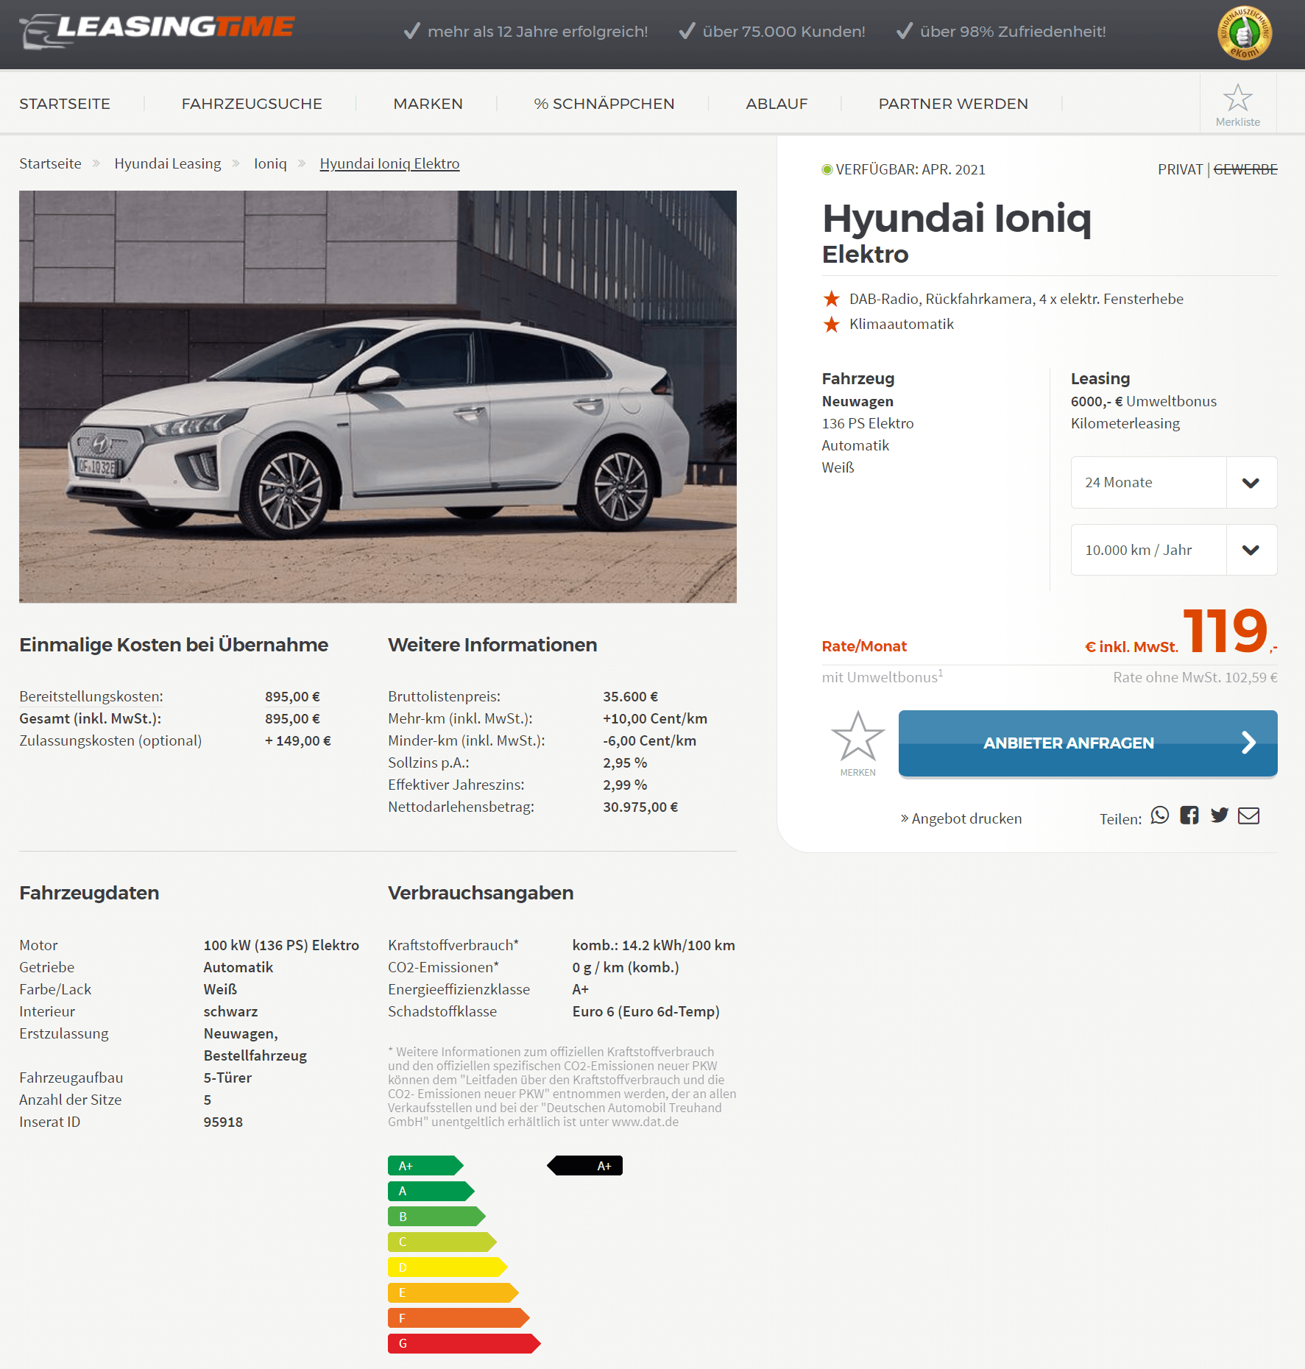Share offer on Facebook icon
This screenshot has height=1369, width=1305.
(x=1189, y=816)
